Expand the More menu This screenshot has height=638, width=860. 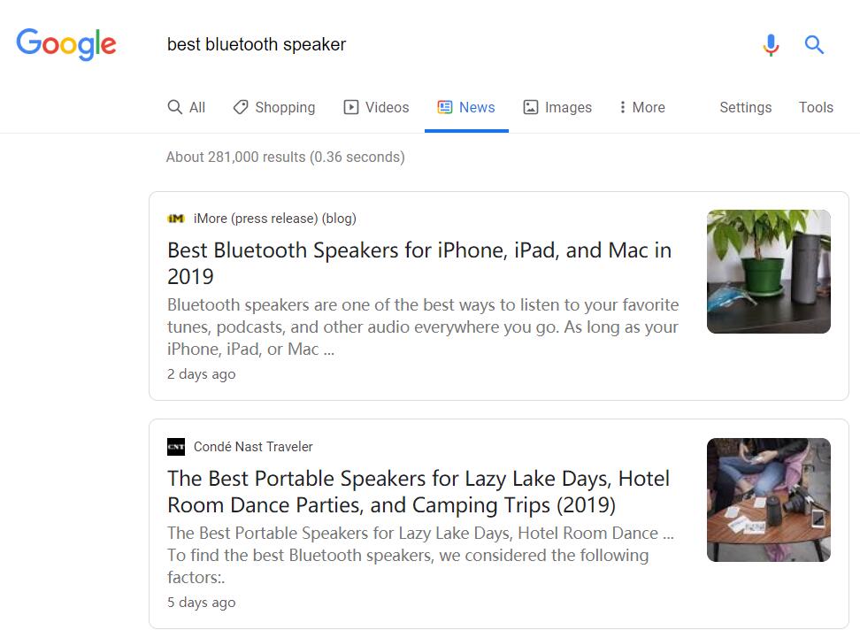point(641,107)
